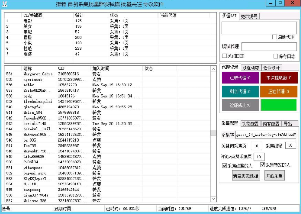The height and width of the screenshot is (214, 301).
Task: Tick the 关闭日志 checkbox
Action: tap(224, 56)
